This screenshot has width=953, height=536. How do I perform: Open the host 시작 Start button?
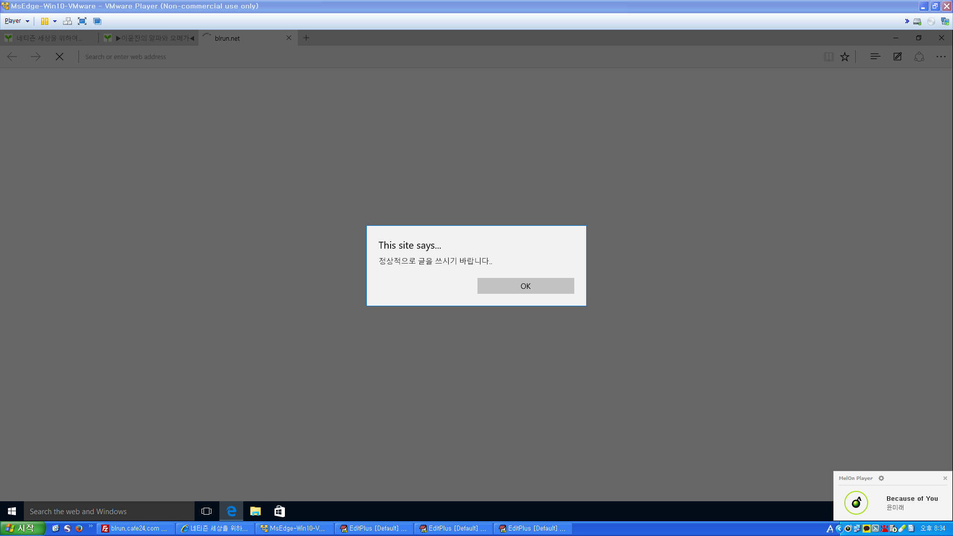click(23, 529)
